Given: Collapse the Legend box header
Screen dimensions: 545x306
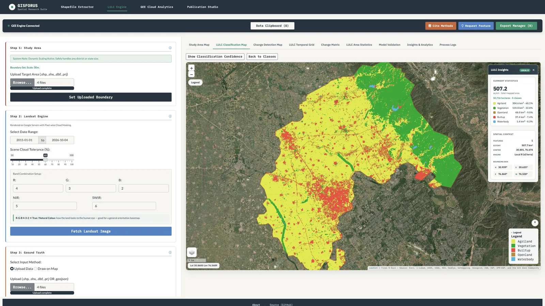Looking at the screenshot, I should 517,233.
